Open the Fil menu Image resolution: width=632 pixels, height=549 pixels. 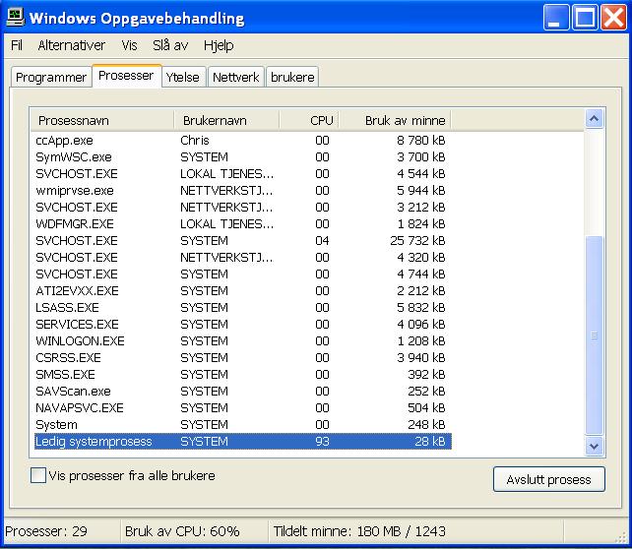[17, 45]
